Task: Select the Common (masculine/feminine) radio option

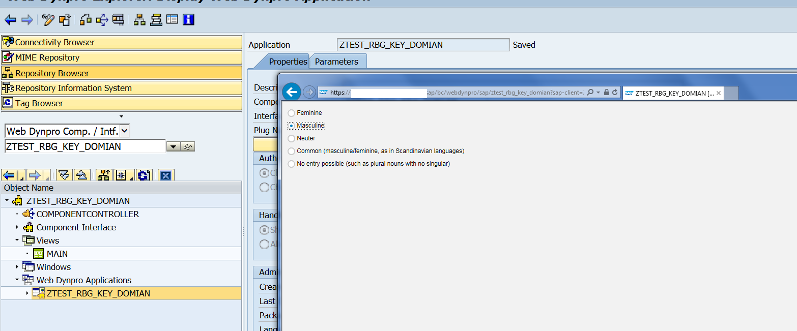Action: point(291,151)
